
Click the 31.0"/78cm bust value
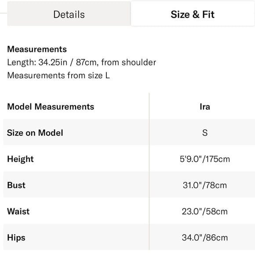click(x=205, y=185)
